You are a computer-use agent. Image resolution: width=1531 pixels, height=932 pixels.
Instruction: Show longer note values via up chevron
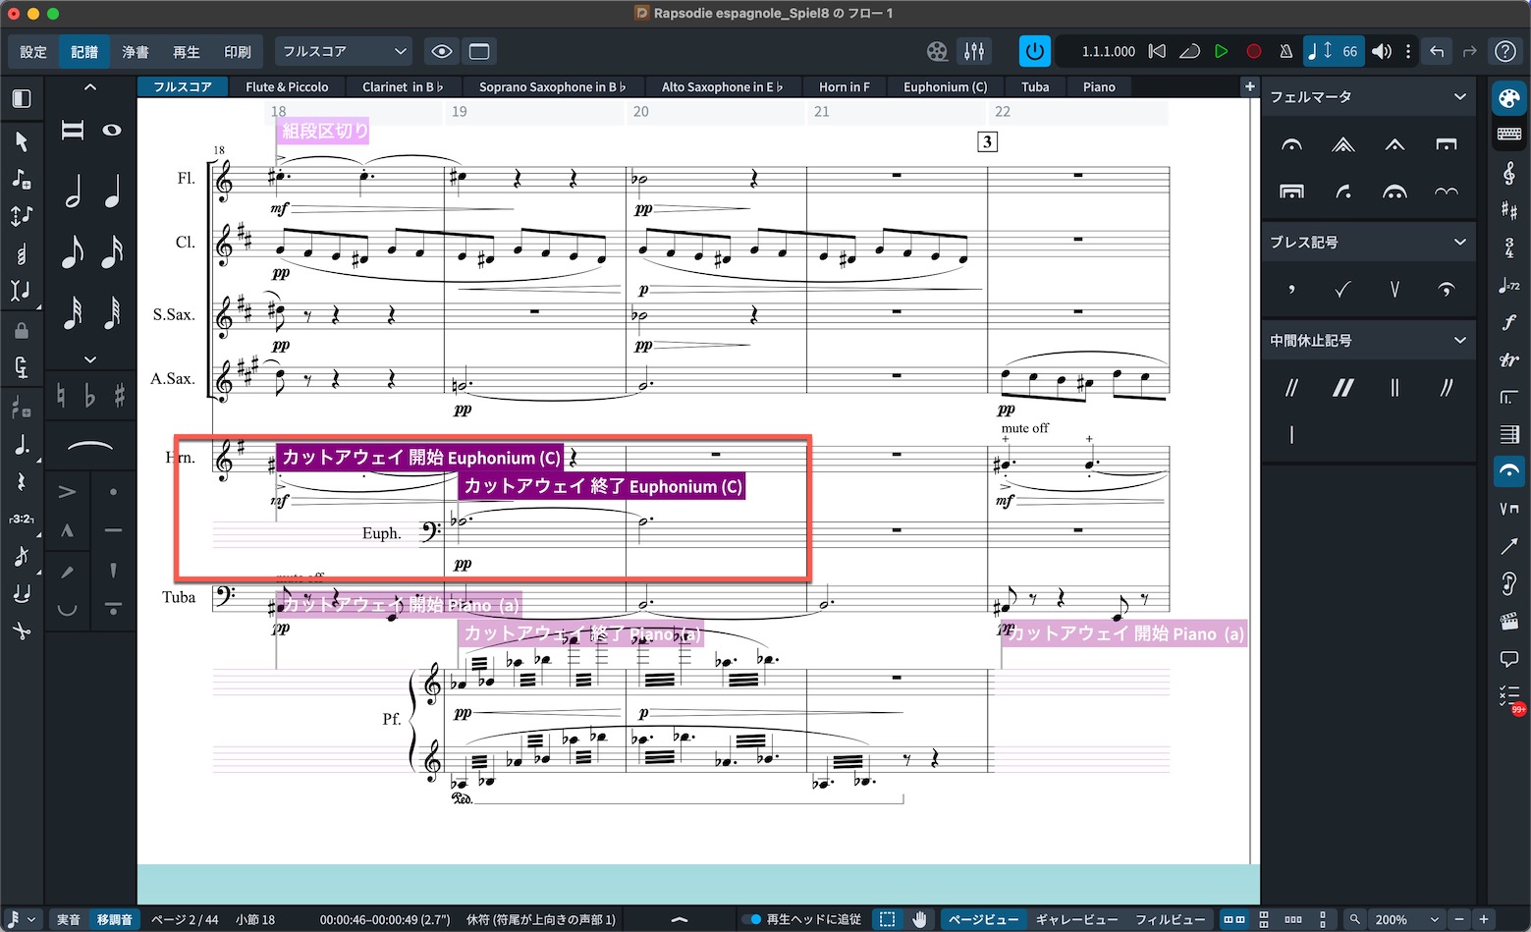[x=90, y=86]
